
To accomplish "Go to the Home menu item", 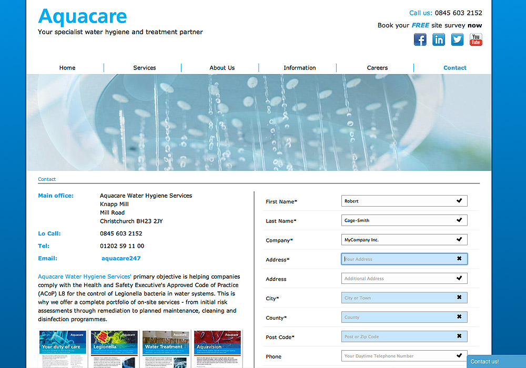I will (67, 68).
